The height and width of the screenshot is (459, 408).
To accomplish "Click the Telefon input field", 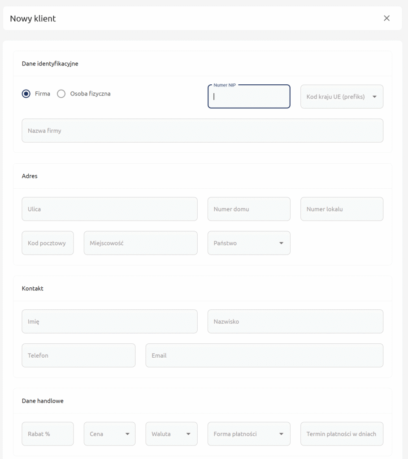I will coord(78,355).
